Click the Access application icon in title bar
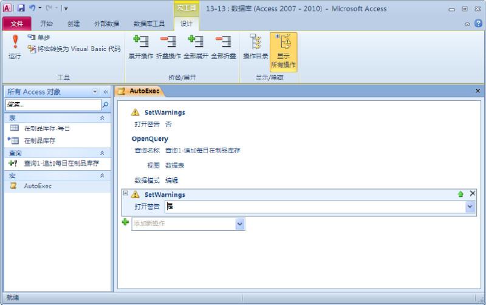Viewport: 486px width, 305px height. coord(7,8)
